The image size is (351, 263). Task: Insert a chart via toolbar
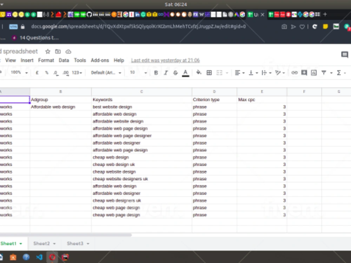314,73
